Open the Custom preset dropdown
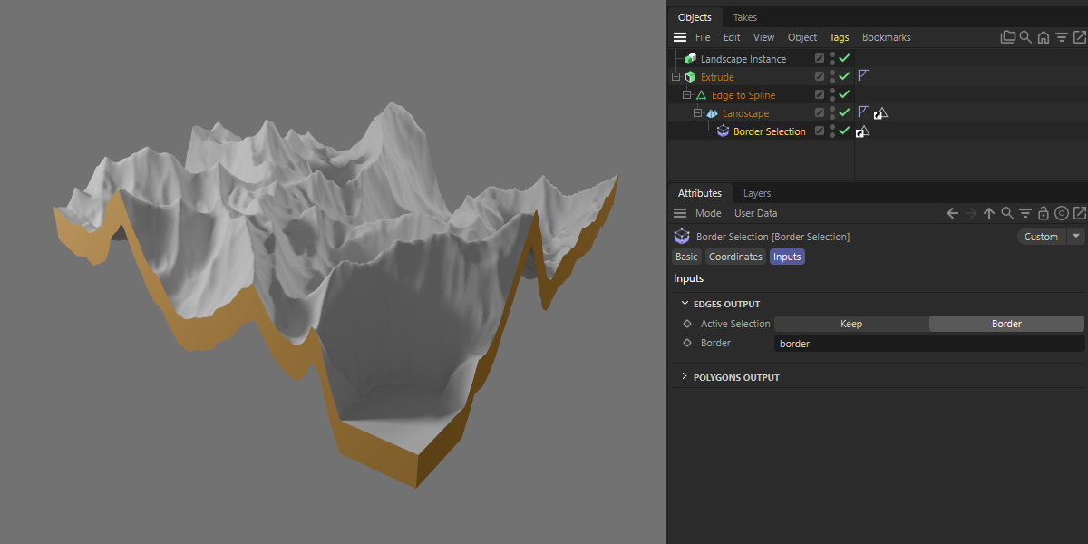Image resolution: width=1088 pixels, height=544 pixels. [1041, 237]
